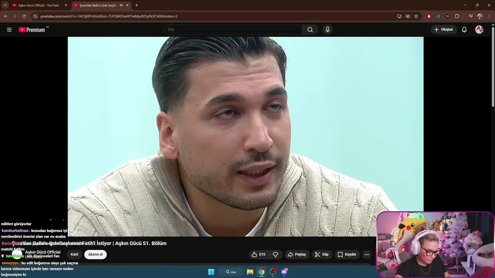Join channel with Katıl button
This screenshot has width=495, height=278.
(x=74, y=254)
